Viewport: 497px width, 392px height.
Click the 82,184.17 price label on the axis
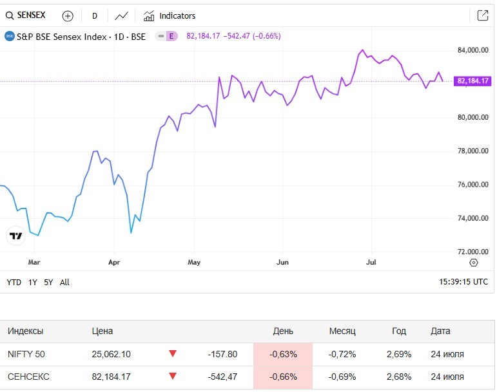(473, 81)
